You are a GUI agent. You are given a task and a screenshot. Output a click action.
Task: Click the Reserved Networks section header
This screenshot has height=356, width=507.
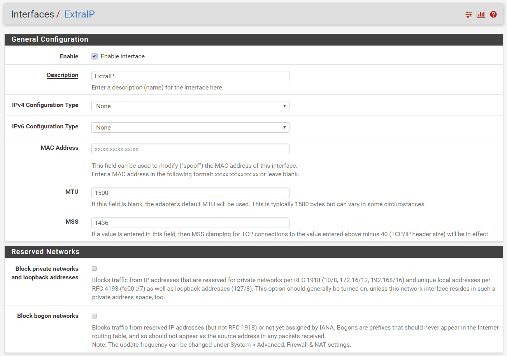coord(45,252)
